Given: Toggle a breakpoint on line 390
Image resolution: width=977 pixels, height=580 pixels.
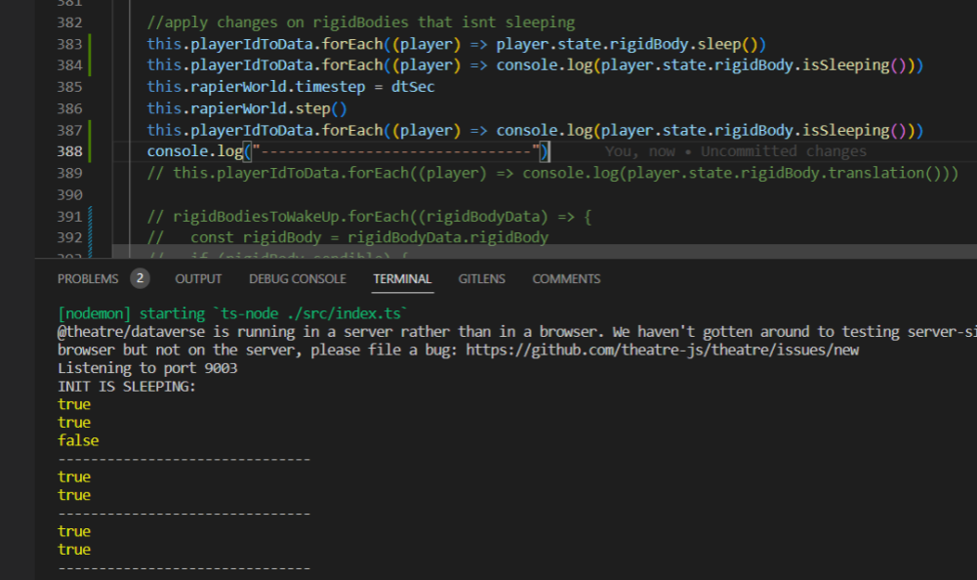Looking at the screenshot, I should [44, 194].
